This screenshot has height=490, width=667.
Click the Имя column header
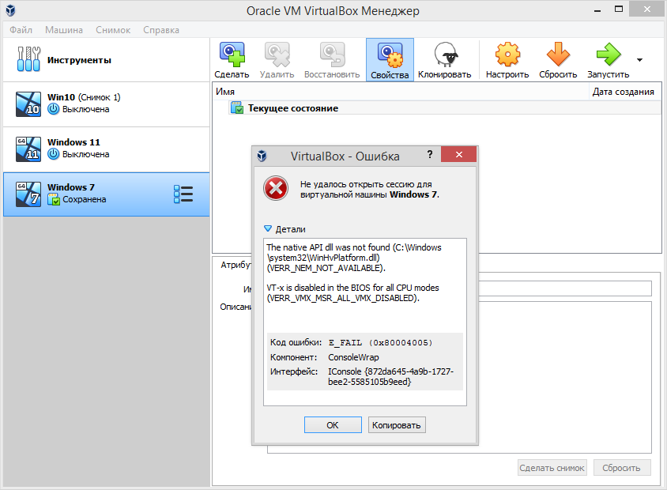pos(401,92)
